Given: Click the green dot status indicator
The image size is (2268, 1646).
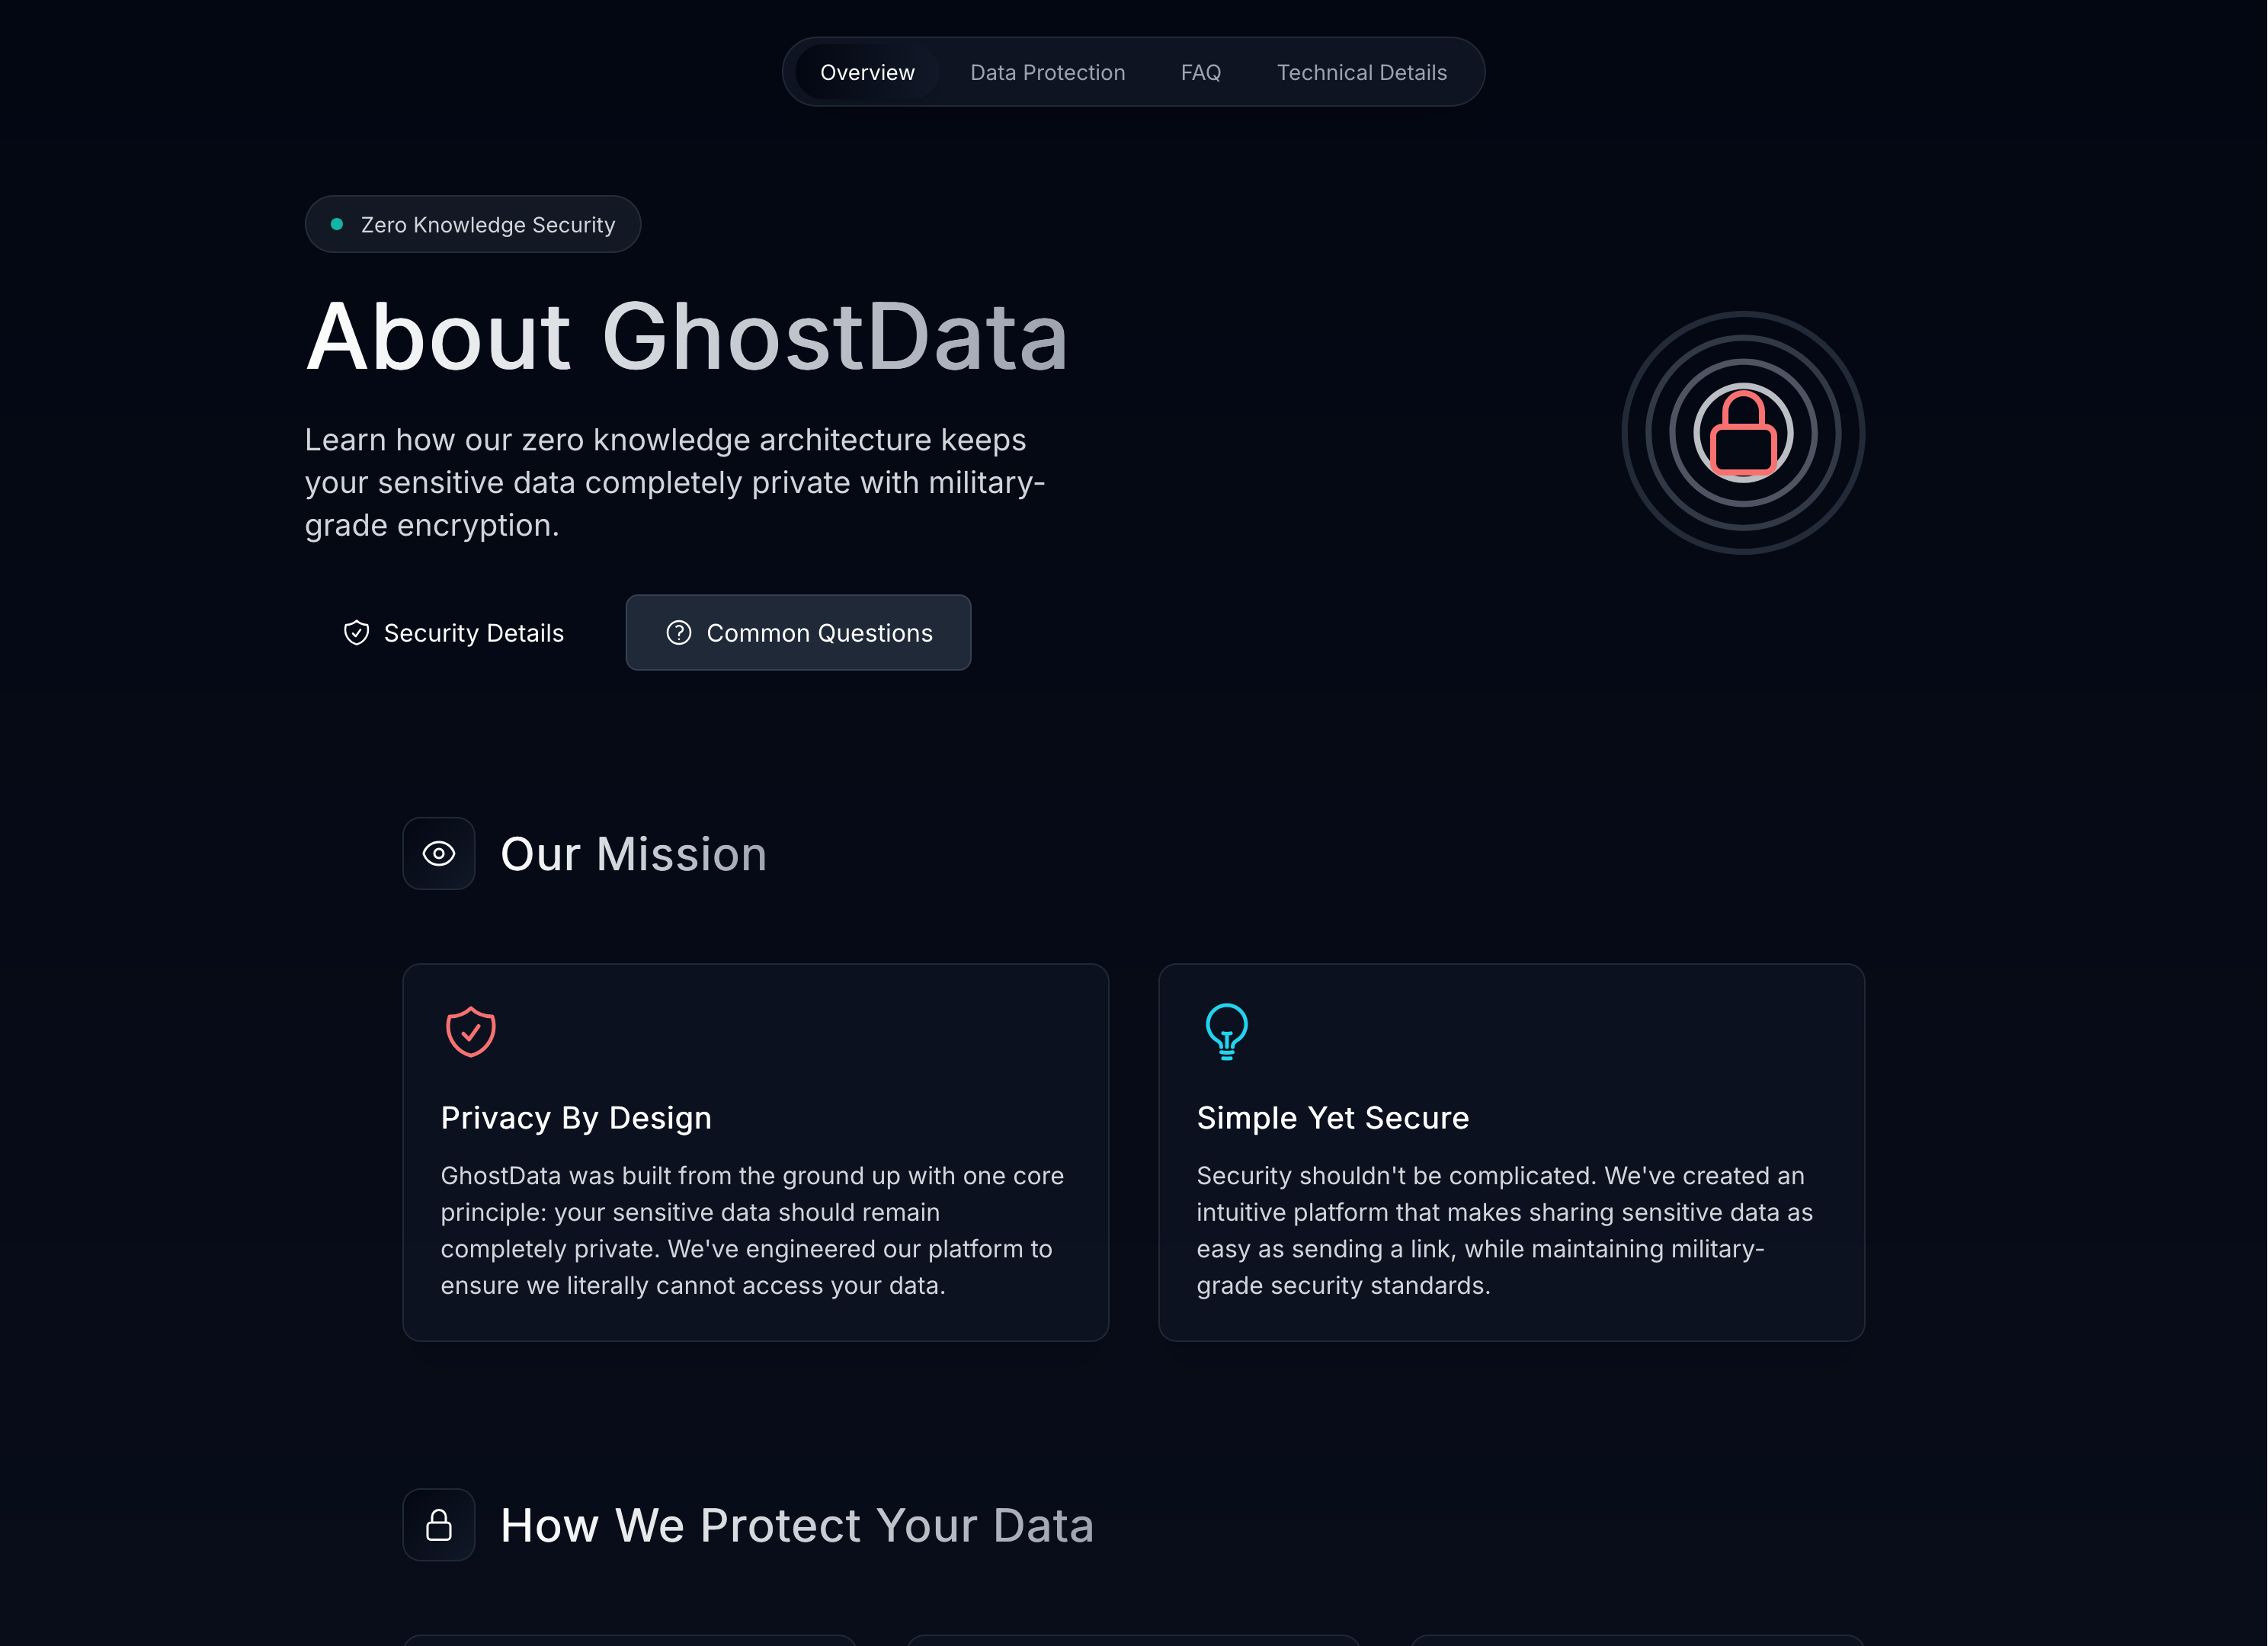Looking at the screenshot, I should 337,224.
